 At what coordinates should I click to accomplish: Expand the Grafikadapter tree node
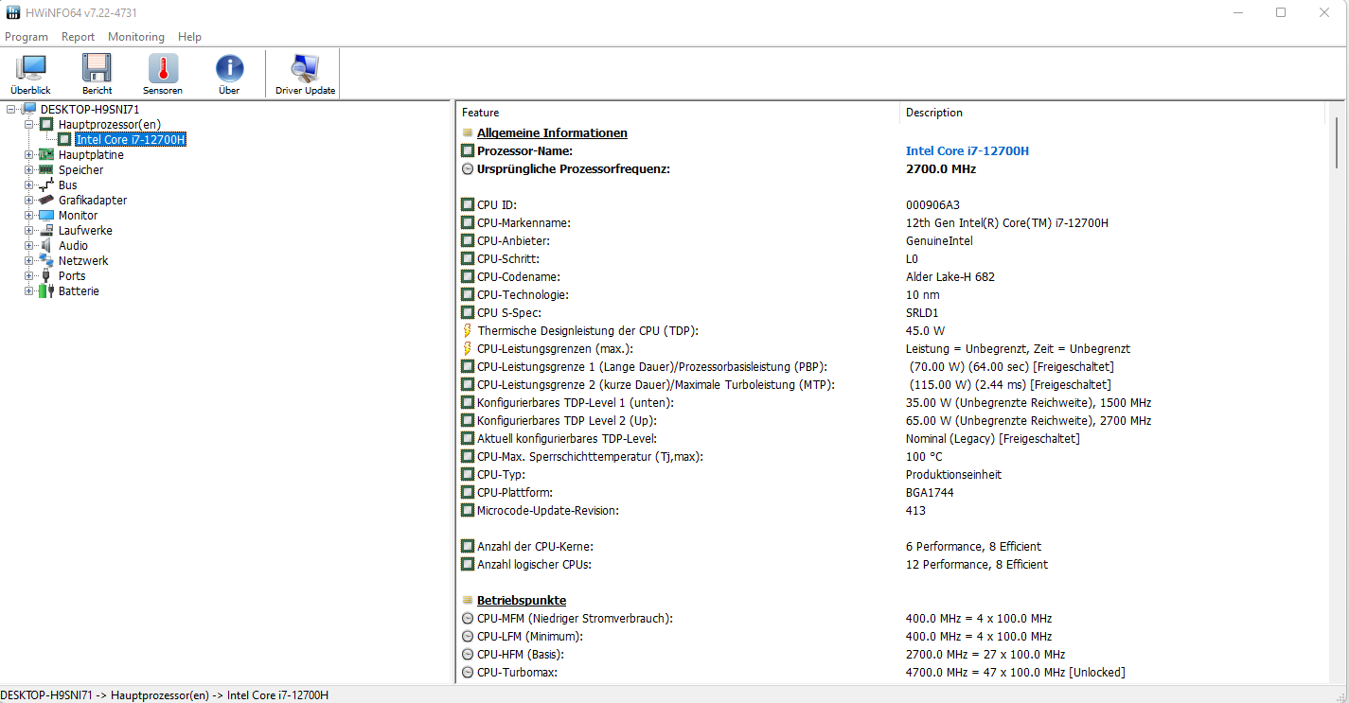coord(29,201)
